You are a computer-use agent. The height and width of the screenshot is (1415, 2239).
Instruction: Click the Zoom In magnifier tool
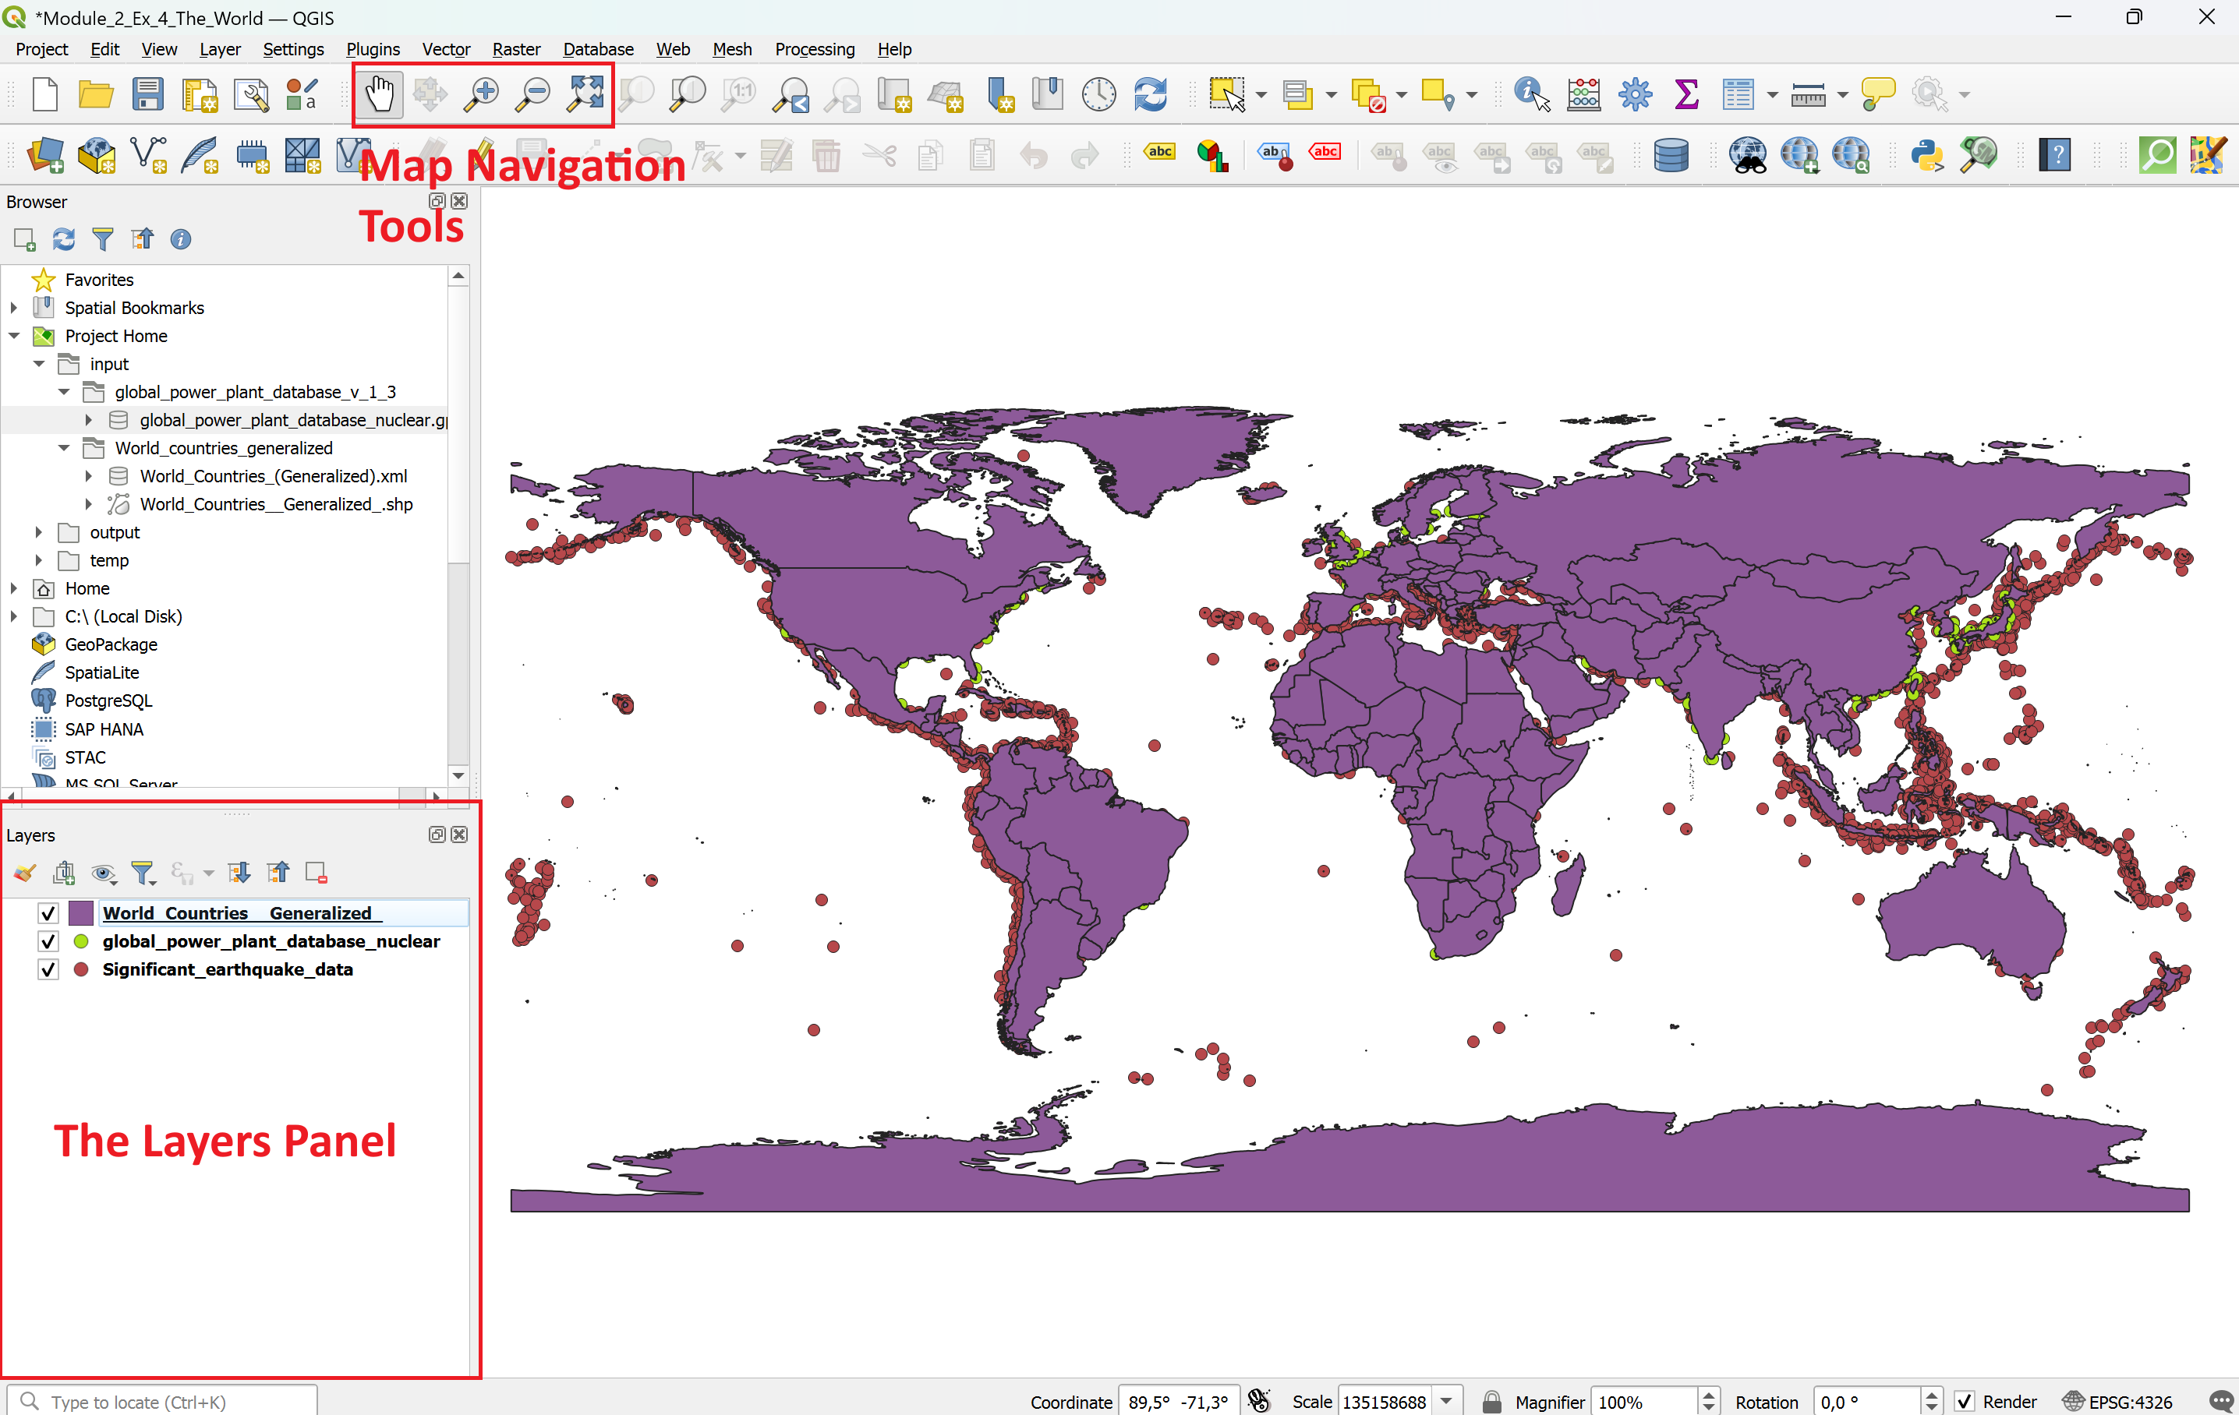481,94
